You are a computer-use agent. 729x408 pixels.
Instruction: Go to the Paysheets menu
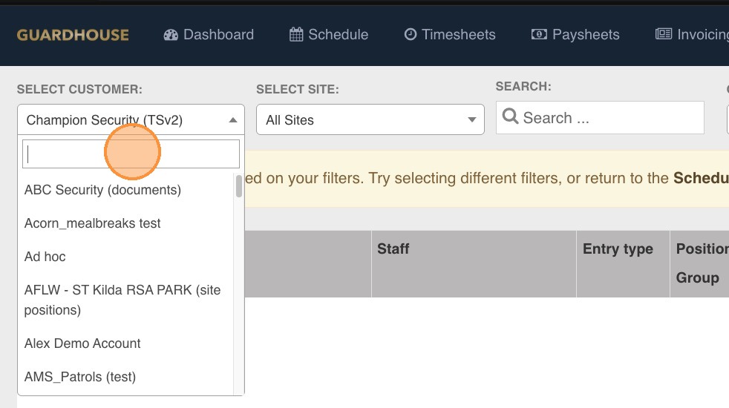(575, 35)
